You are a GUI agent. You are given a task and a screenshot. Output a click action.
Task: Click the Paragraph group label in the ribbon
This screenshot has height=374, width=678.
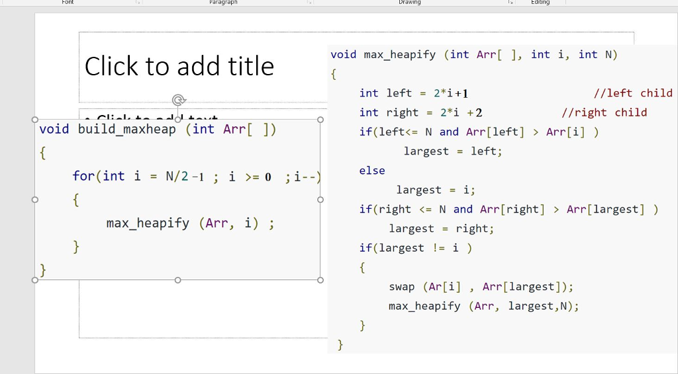click(x=223, y=2)
